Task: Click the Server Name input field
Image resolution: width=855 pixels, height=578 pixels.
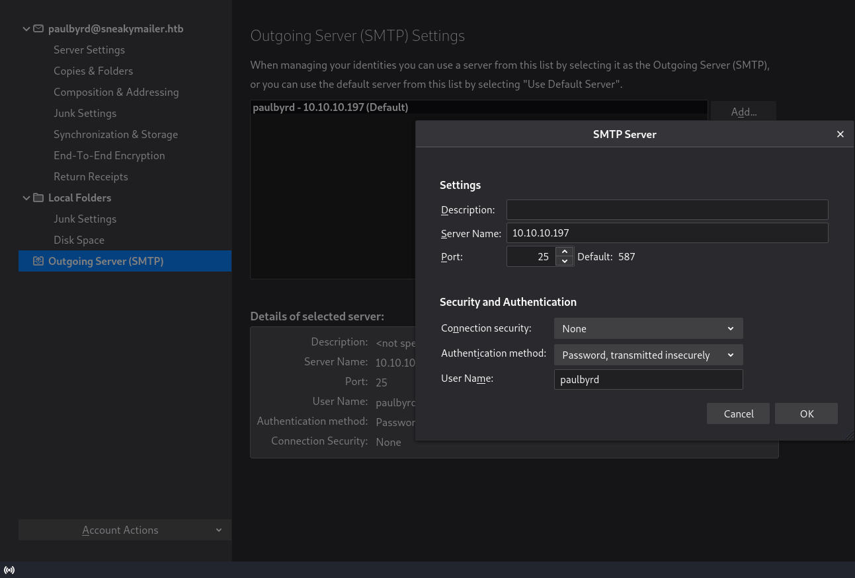Action: (x=667, y=233)
